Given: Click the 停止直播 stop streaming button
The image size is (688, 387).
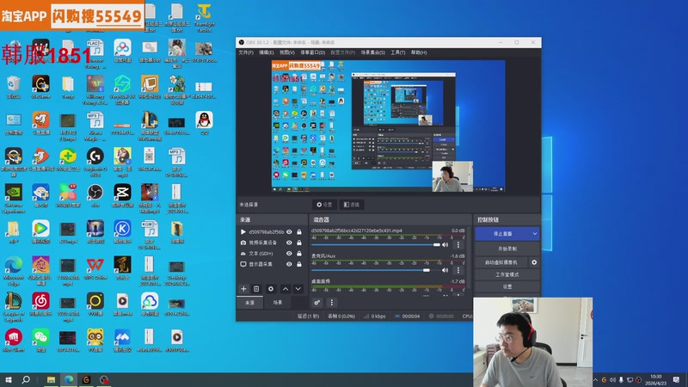Looking at the screenshot, I should click(x=502, y=234).
